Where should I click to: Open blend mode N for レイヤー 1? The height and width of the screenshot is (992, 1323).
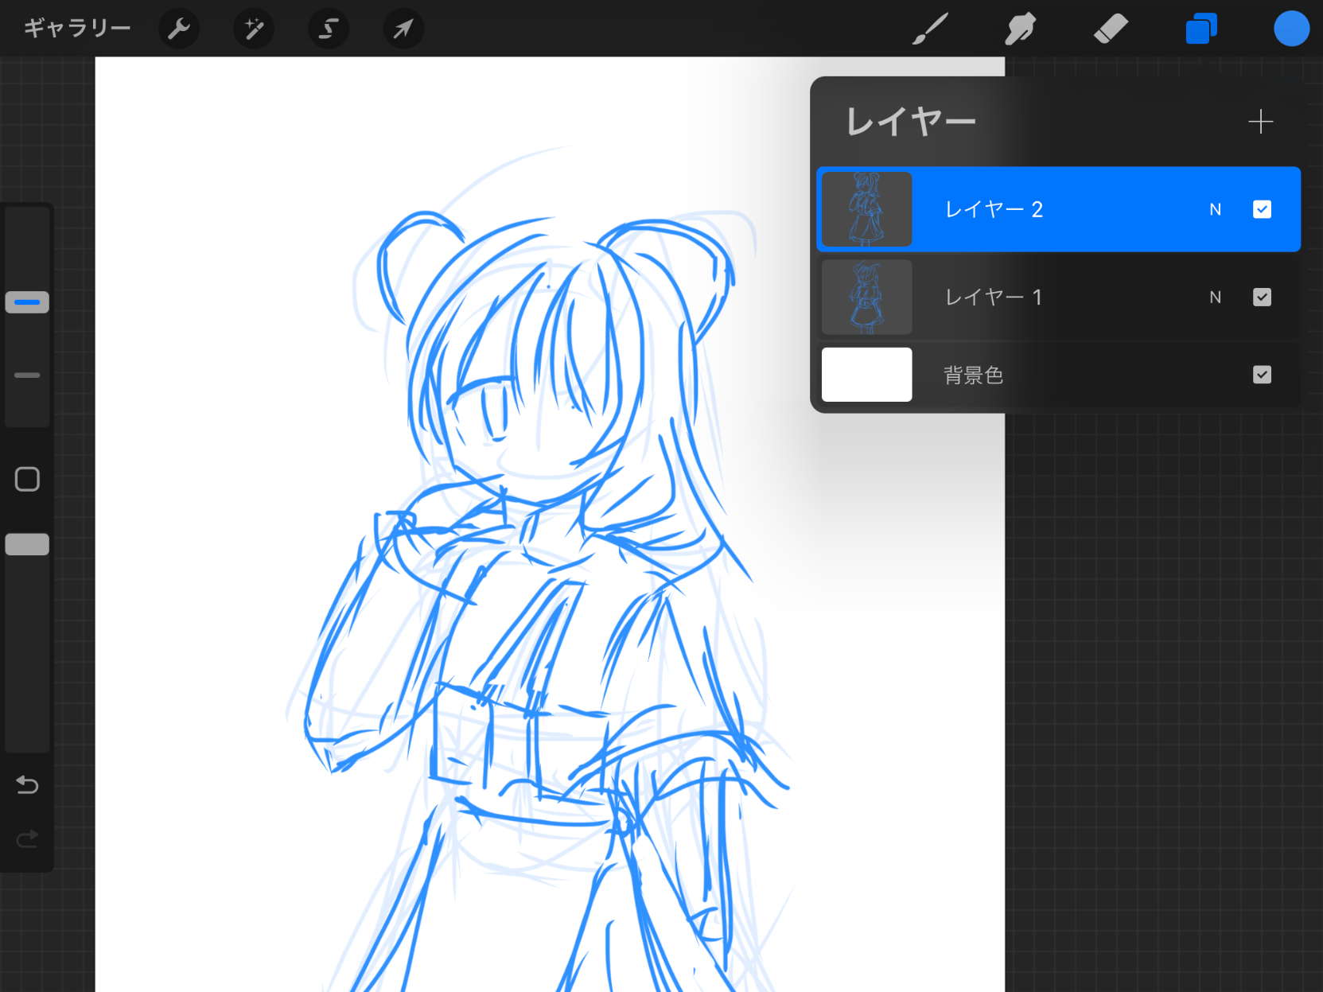1215,297
